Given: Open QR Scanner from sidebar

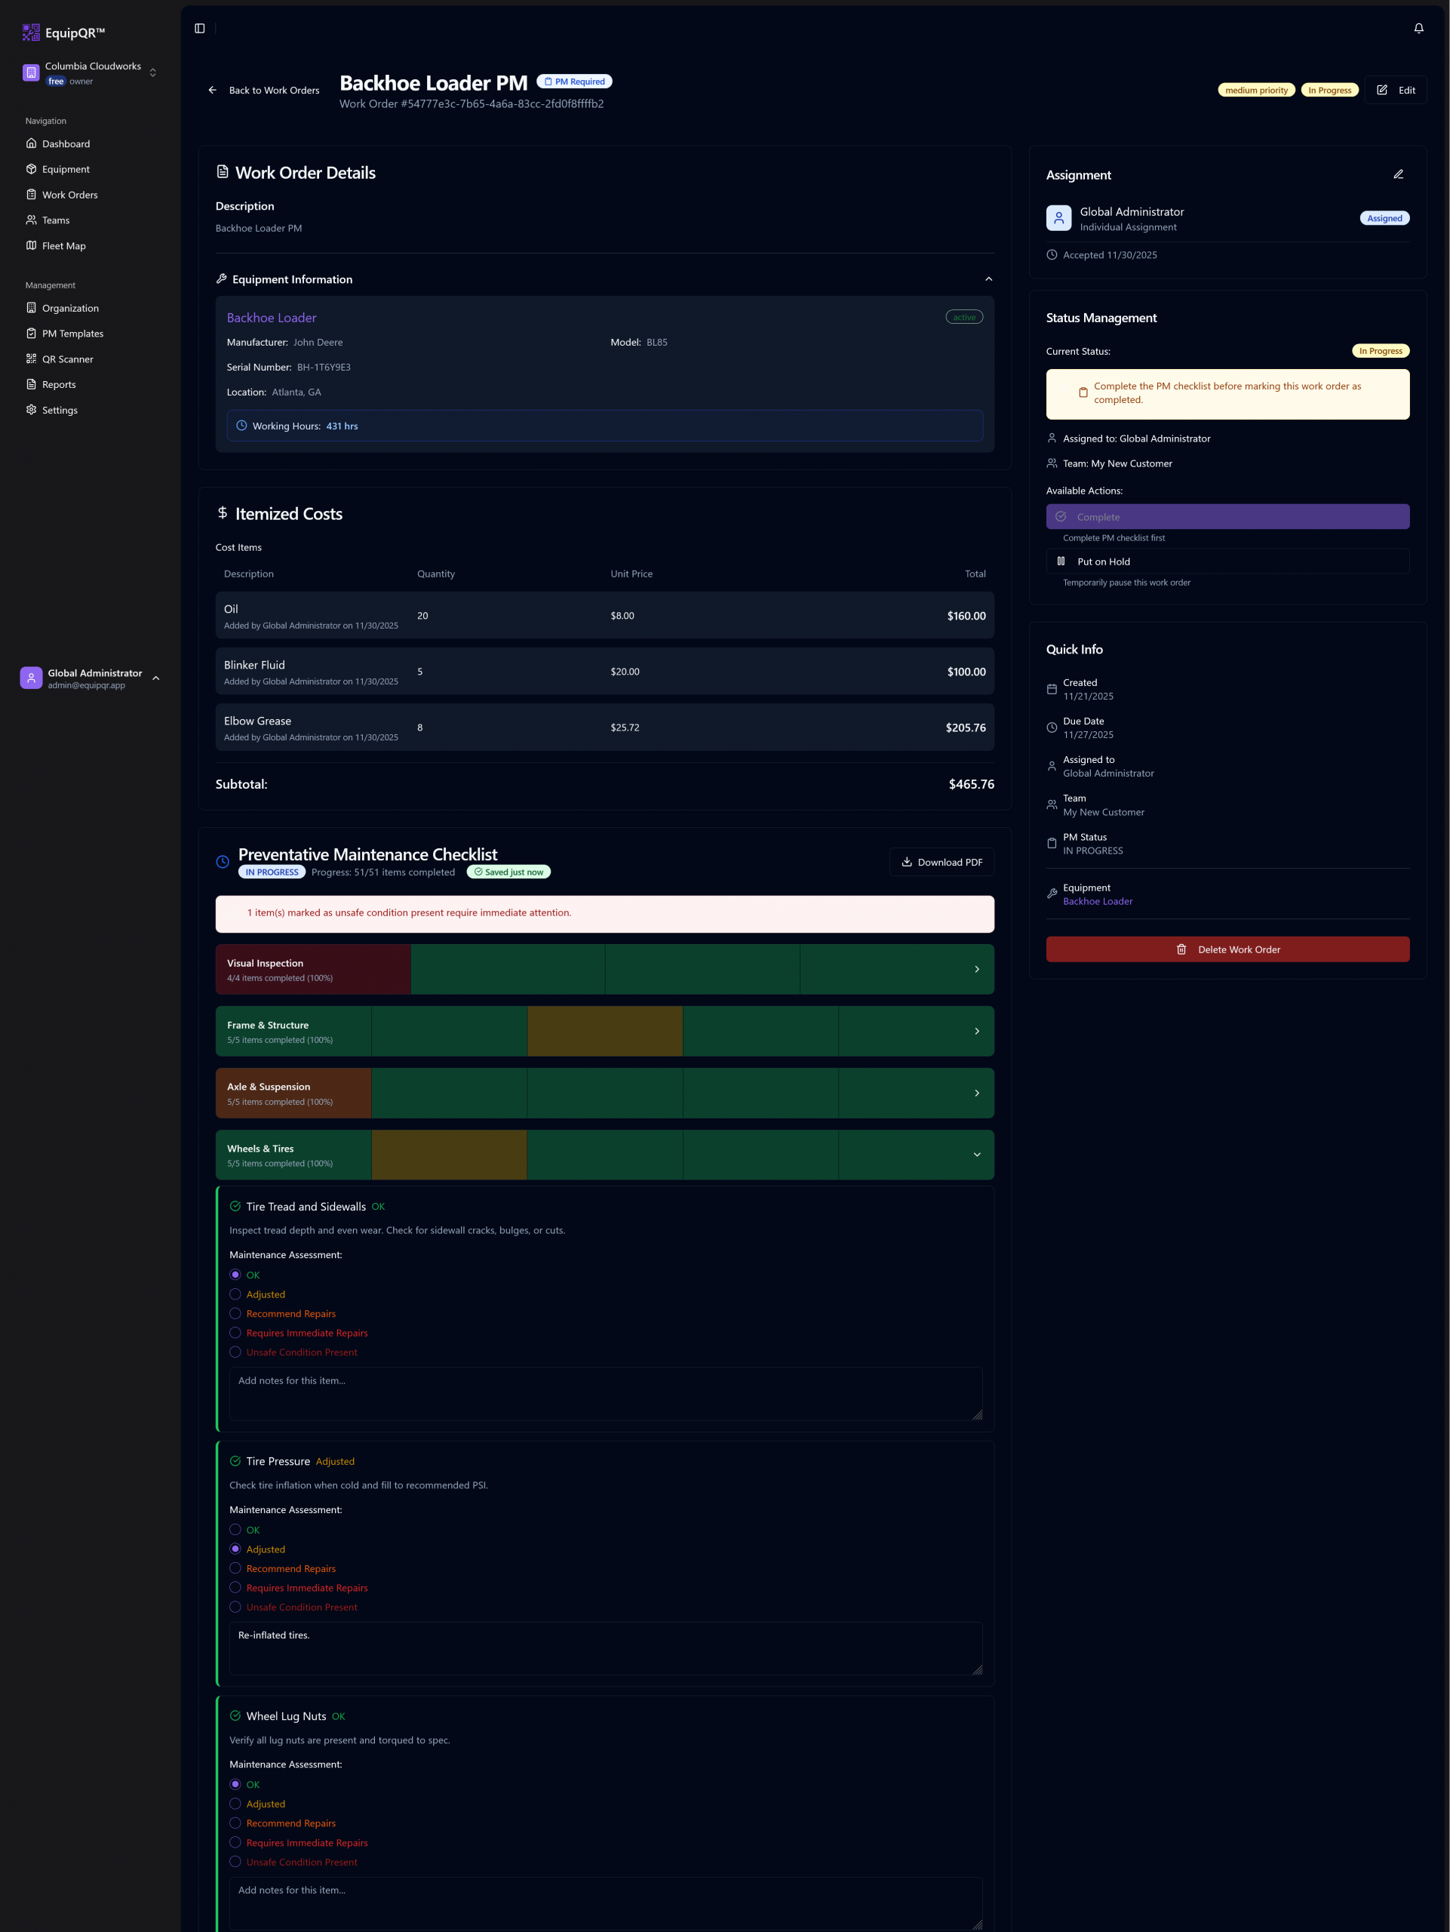Looking at the screenshot, I should (67, 359).
